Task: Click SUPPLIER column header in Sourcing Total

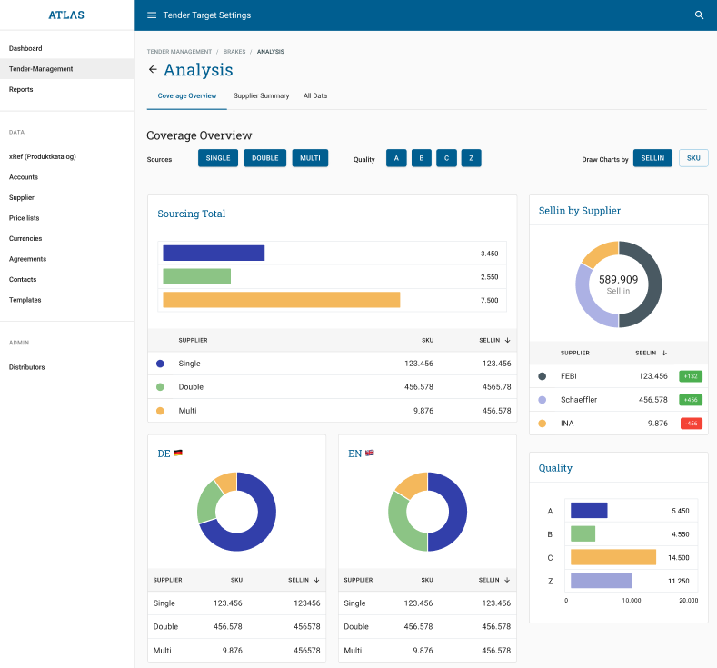Action: 193,340
